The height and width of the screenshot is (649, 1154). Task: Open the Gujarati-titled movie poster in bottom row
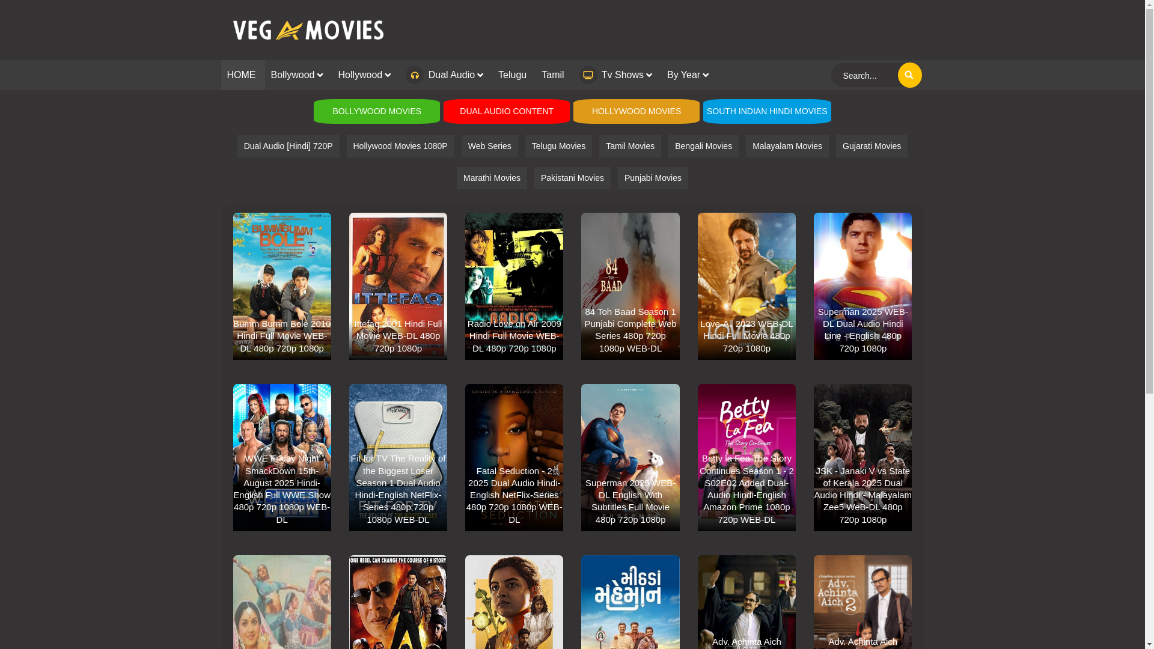click(630, 602)
